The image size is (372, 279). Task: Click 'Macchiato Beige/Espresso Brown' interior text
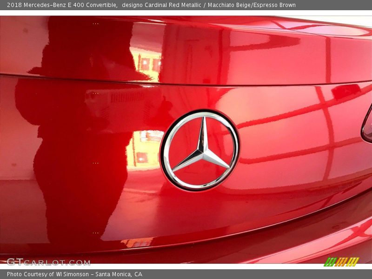point(252,5)
